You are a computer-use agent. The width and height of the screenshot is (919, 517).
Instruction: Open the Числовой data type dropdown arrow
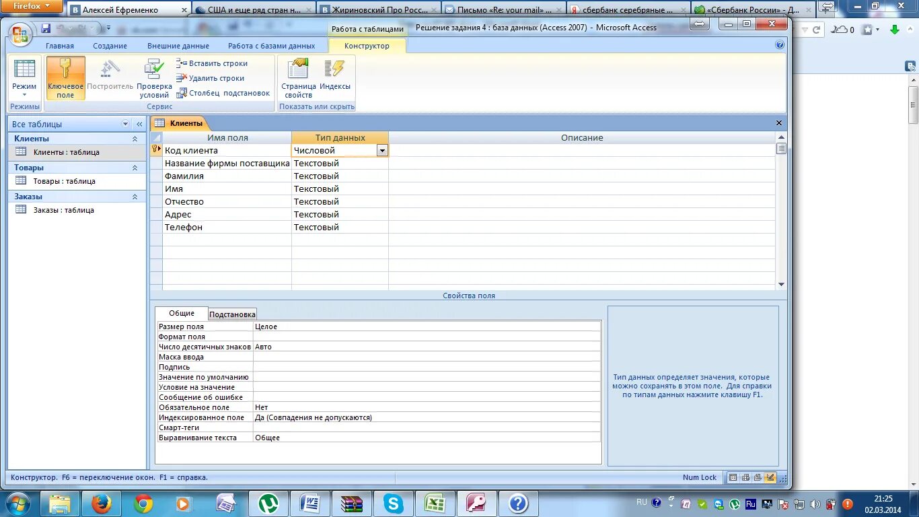click(382, 151)
